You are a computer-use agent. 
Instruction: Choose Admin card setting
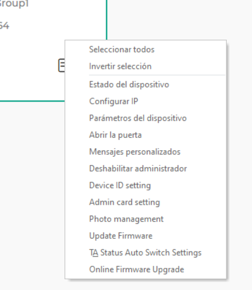(x=145, y=202)
